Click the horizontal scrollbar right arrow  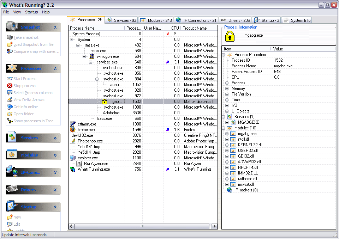tap(214, 226)
